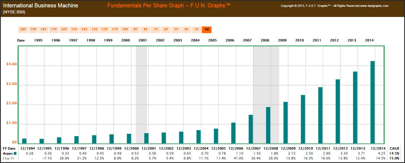Click the '$1.00' y-axis label

coord(11,123)
